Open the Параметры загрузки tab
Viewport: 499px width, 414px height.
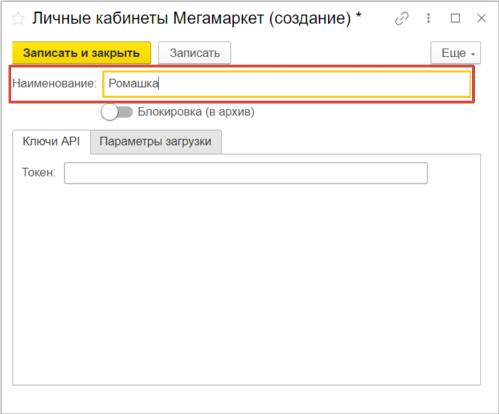(155, 141)
